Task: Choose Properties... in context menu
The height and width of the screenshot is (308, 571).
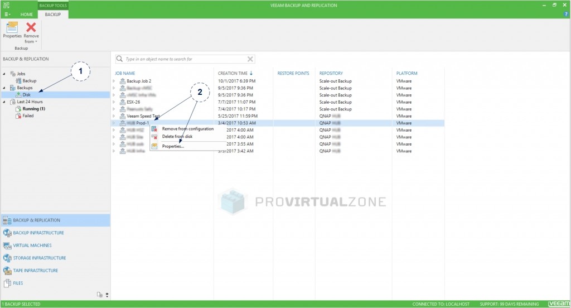Action: [x=173, y=146]
